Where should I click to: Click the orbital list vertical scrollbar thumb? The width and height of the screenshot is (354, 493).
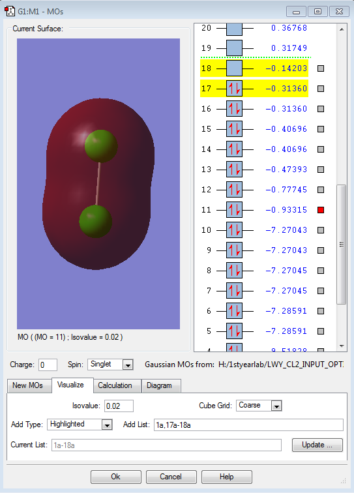(x=342, y=245)
